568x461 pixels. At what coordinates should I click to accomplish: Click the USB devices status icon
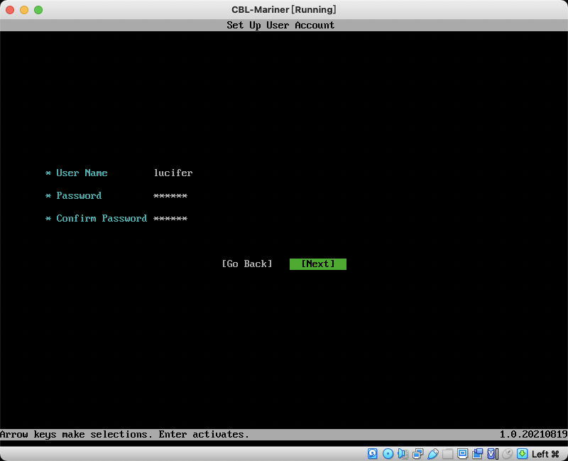(x=432, y=453)
